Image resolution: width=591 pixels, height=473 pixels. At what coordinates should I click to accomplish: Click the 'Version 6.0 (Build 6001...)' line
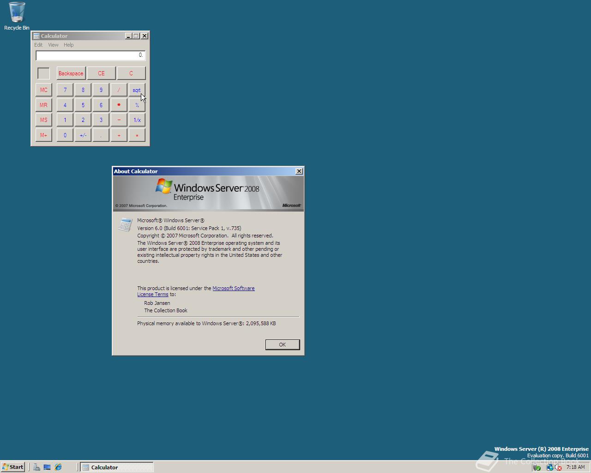(x=189, y=228)
